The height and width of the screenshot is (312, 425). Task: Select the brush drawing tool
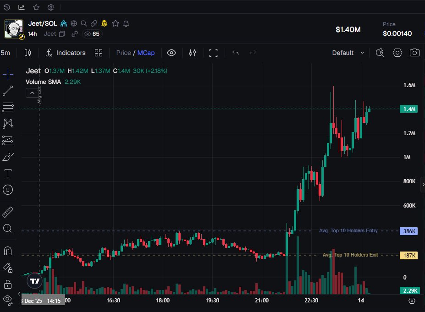click(7, 156)
